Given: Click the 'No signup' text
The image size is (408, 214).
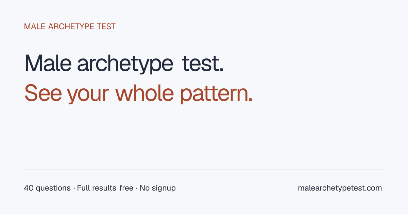Looking at the screenshot, I should (157, 188).
